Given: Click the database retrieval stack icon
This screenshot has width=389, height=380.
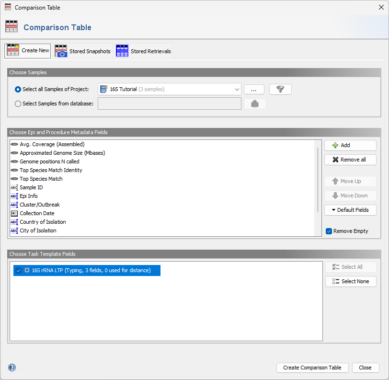Looking at the screenshot, I should [x=255, y=103].
